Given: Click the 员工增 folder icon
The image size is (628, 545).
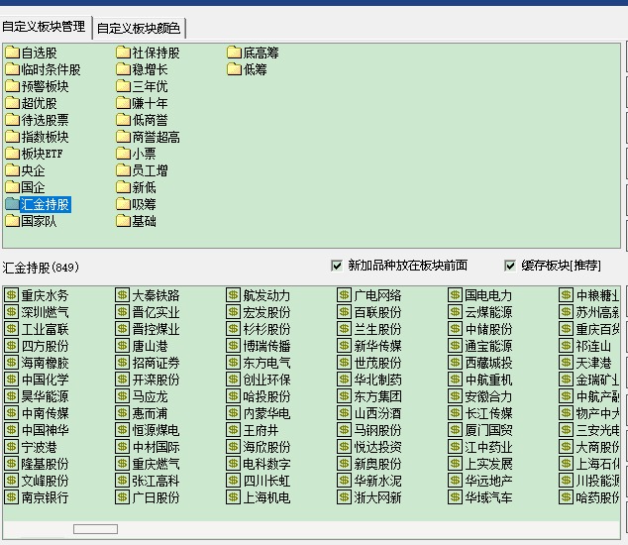Looking at the screenshot, I should click(124, 170).
